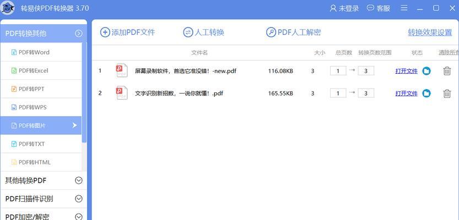Open output folder for 屏幕录制软件 file

tap(426, 71)
